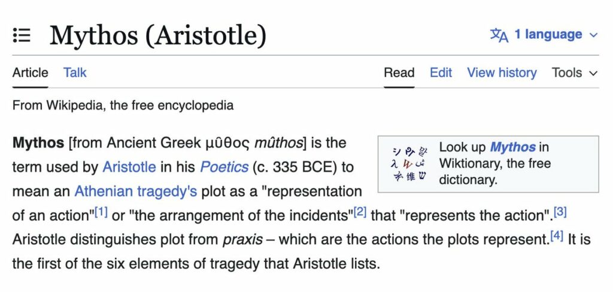
Task: Open citation number 4
Action: [x=557, y=235]
